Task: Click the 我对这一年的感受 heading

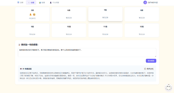Action: (30, 45)
